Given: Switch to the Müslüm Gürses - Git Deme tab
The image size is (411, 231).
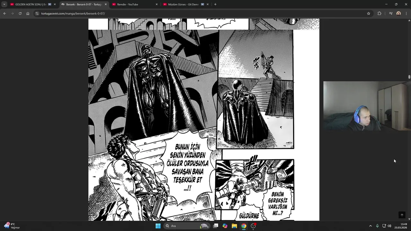Looking at the screenshot, I should pyautogui.click(x=186, y=4).
